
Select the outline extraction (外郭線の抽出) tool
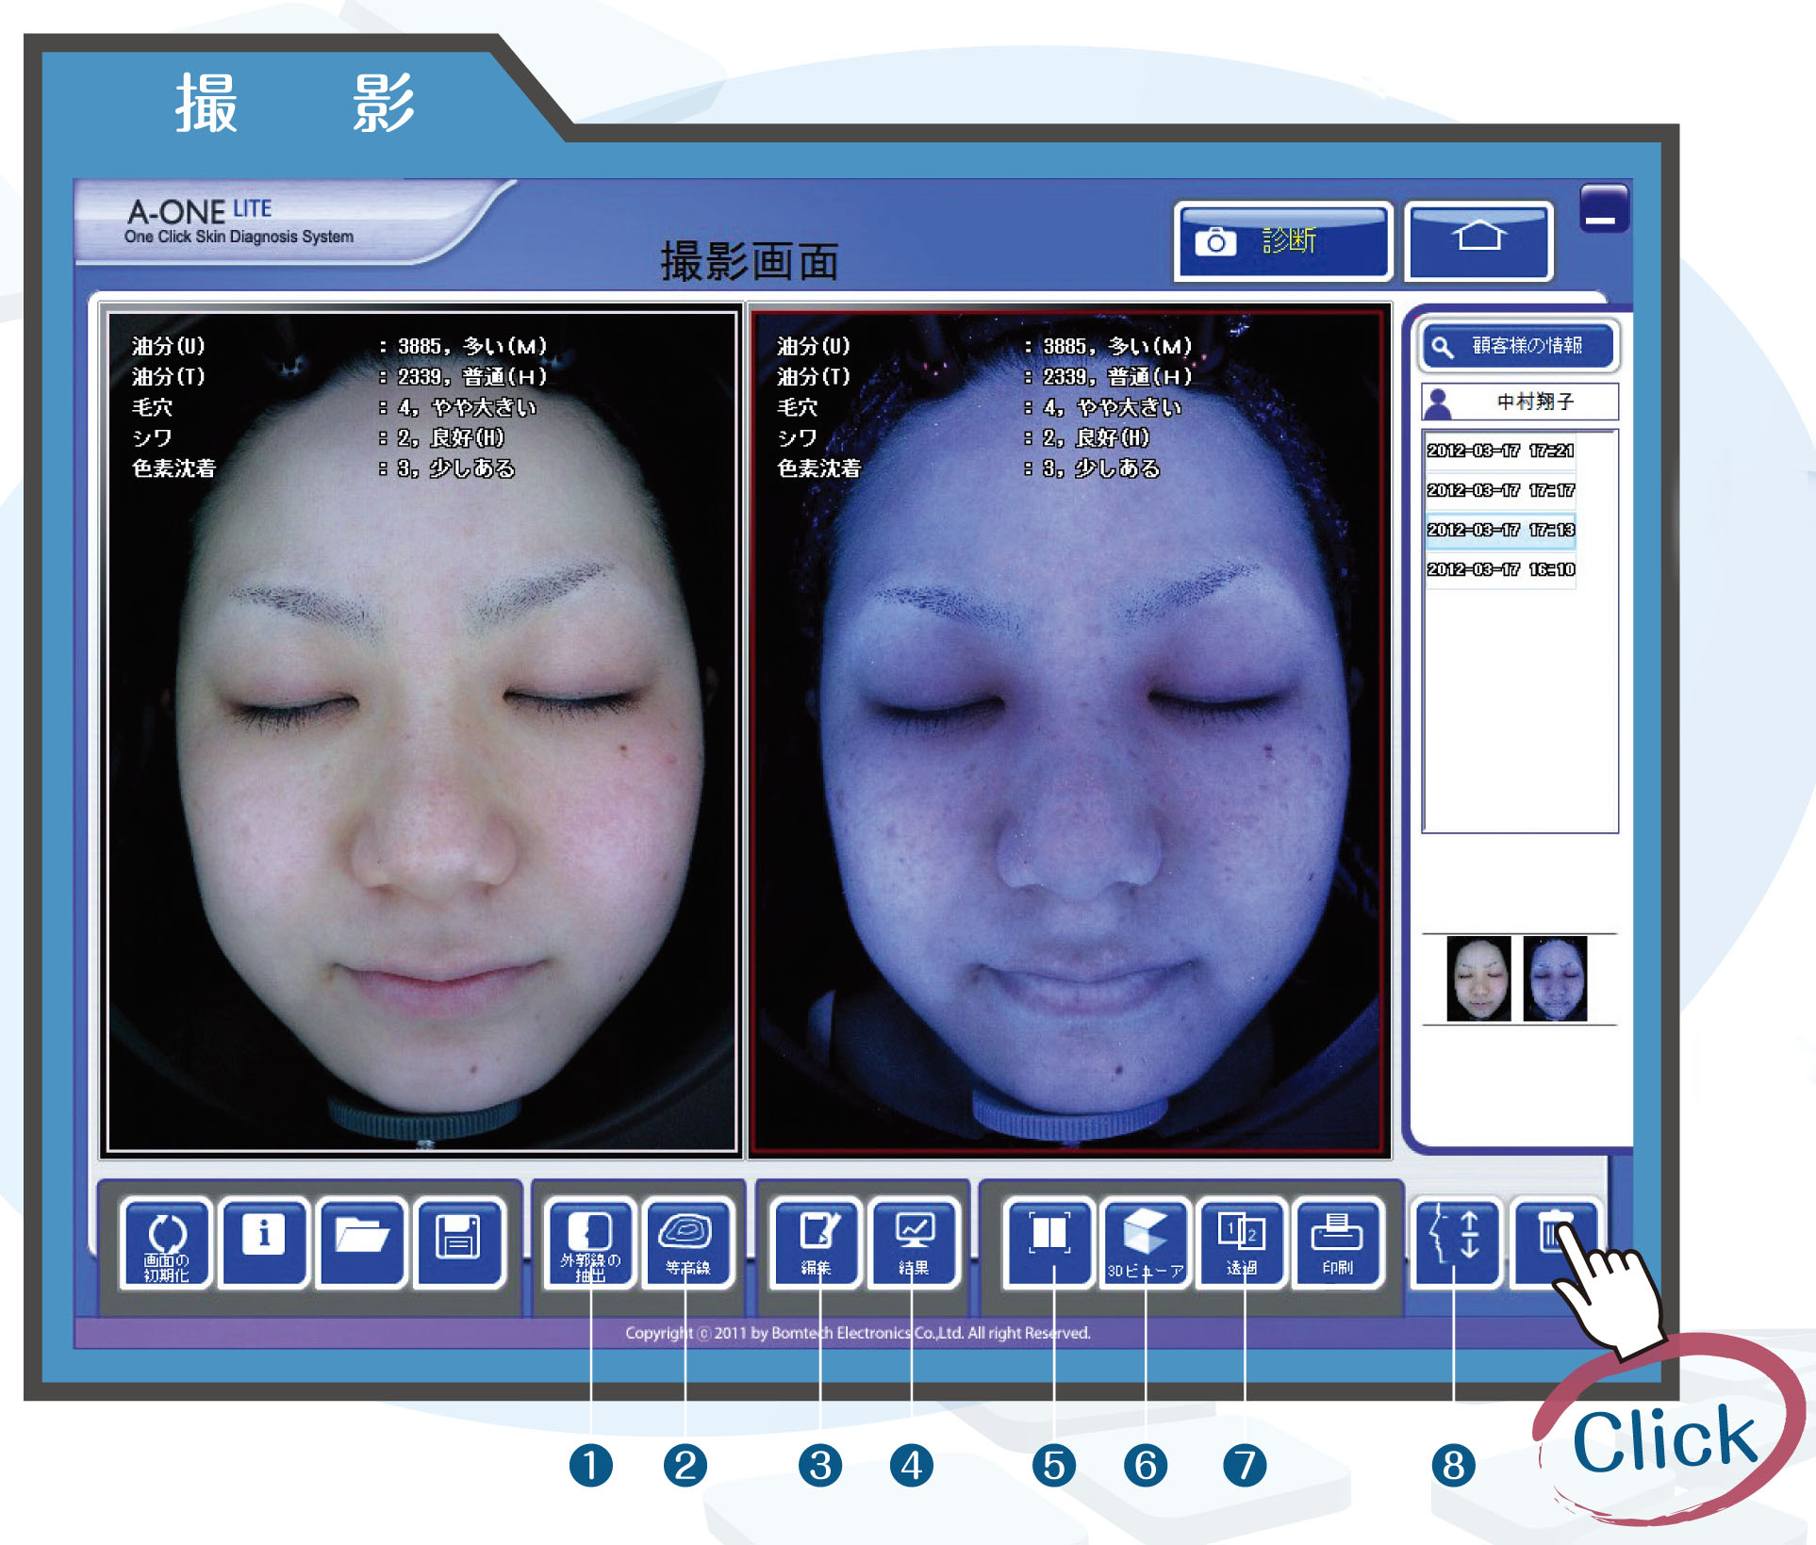590,1242
